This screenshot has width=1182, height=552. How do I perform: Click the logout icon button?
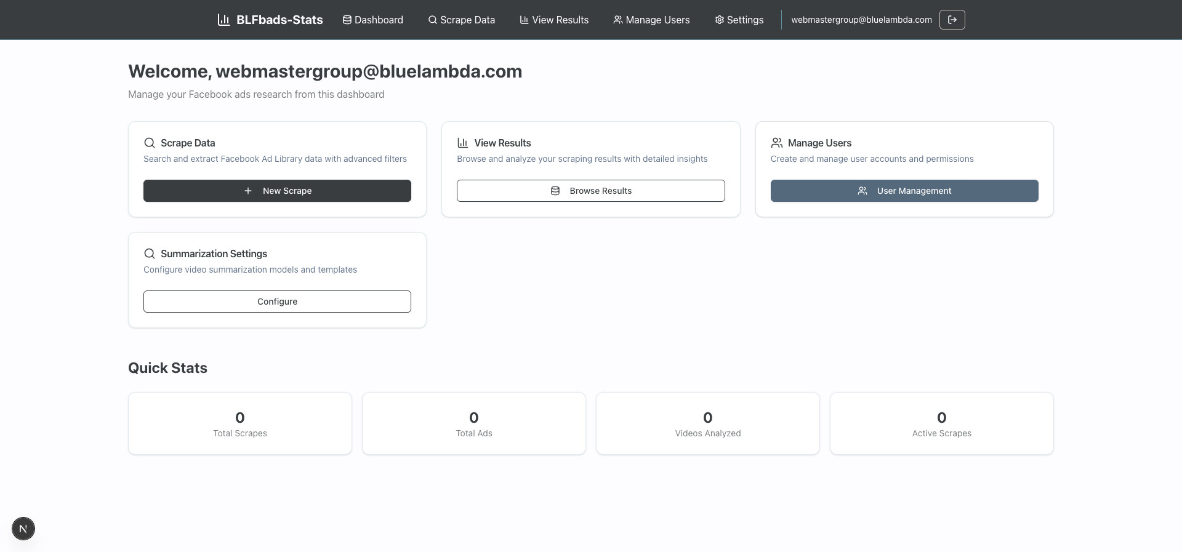tap(952, 20)
